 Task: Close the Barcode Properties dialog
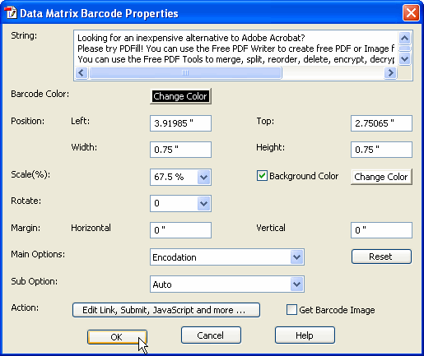pos(411,12)
